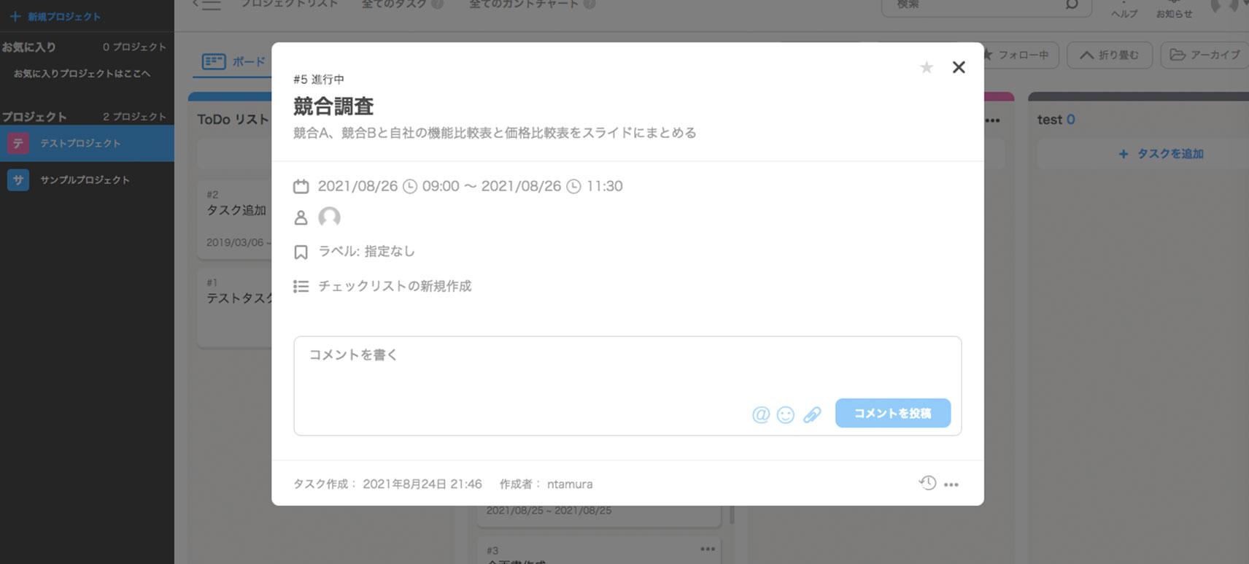Viewport: 1249px width, 564px height.
Task: Click the calendar icon beside the dates
Action: coord(301,187)
